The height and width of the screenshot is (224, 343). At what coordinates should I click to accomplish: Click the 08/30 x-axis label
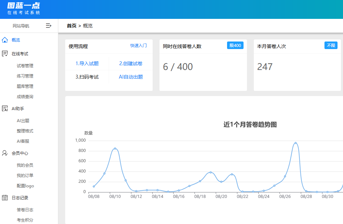click(328, 197)
